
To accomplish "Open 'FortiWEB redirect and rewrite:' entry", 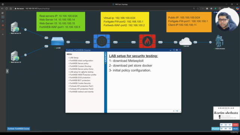I will 82,91.
